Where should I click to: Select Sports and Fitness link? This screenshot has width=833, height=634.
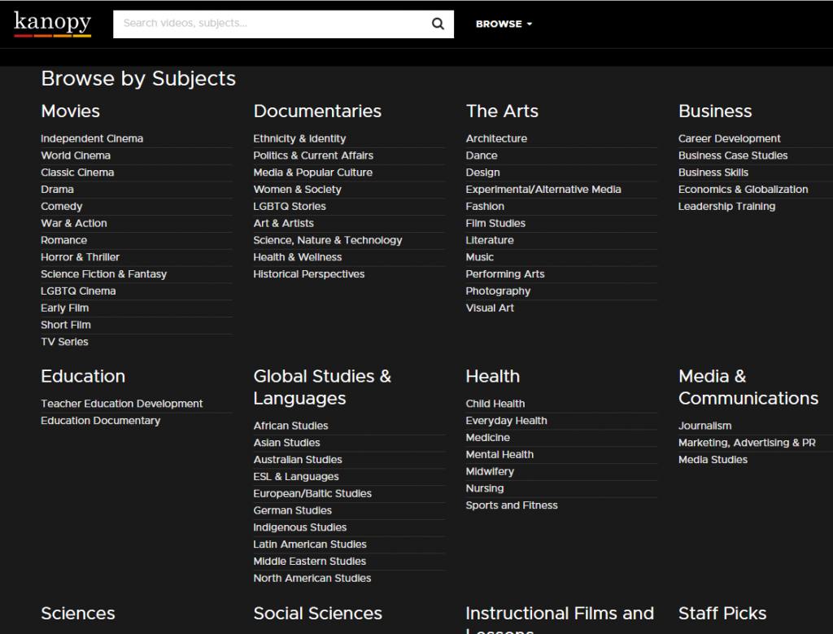[x=512, y=505]
